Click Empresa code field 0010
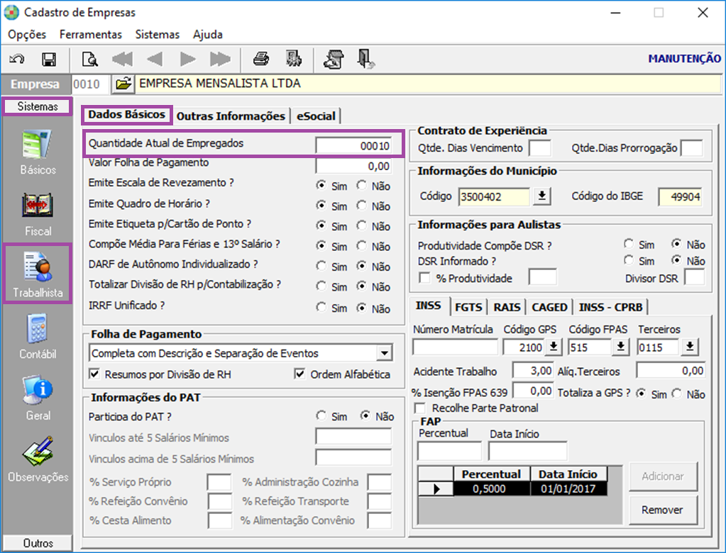The width and height of the screenshot is (726, 553). (90, 84)
